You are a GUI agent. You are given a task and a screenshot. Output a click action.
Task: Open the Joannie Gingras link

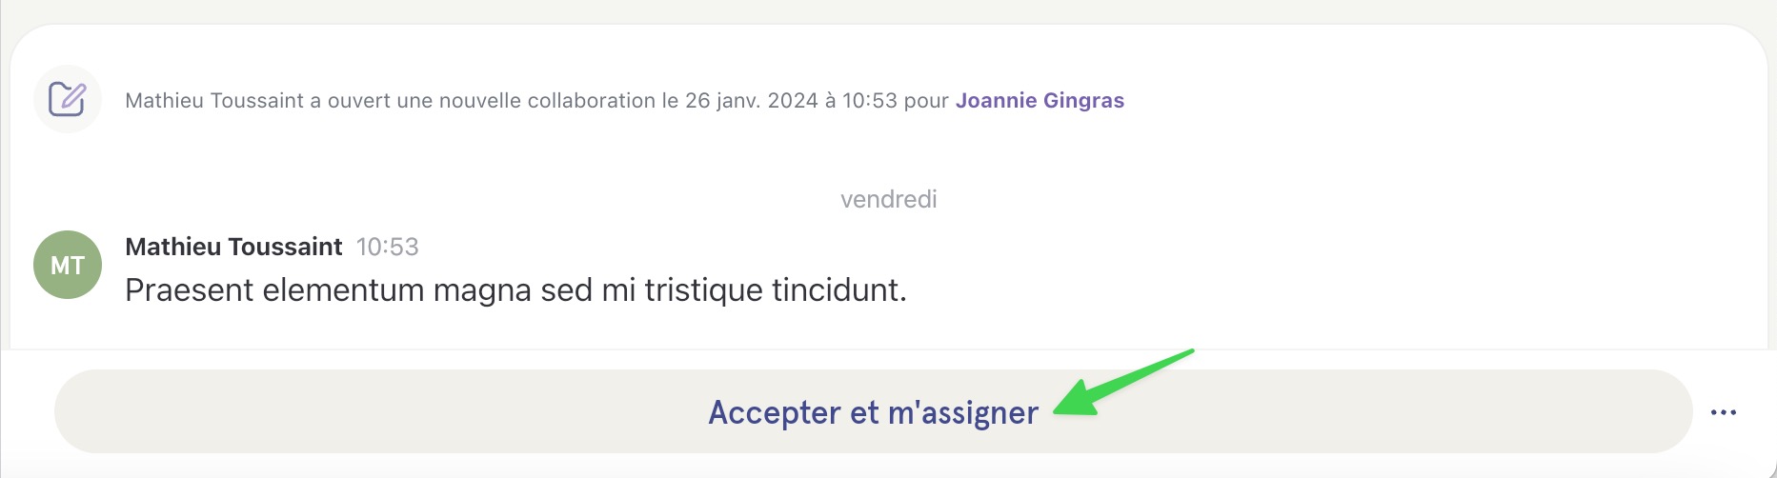1040,100
